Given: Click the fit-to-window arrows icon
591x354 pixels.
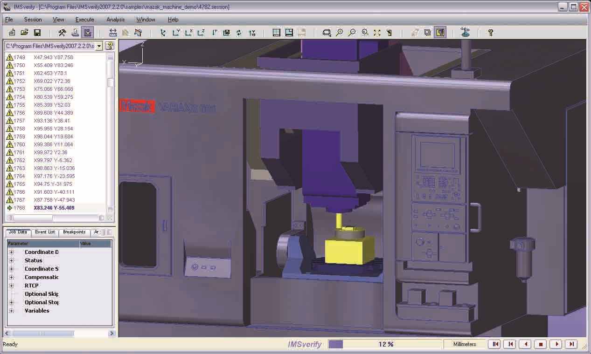Looking at the screenshot, I should click(x=377, y=33).
